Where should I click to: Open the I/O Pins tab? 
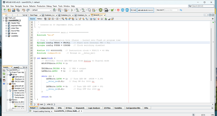coord(107,108)
